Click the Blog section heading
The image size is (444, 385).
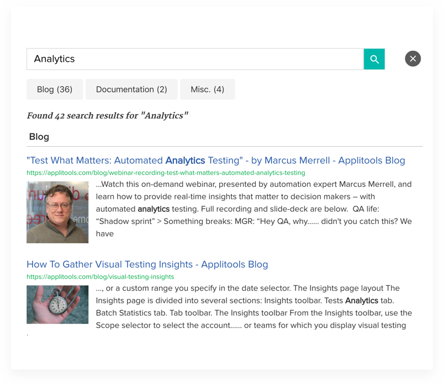(x=39, y=137)
